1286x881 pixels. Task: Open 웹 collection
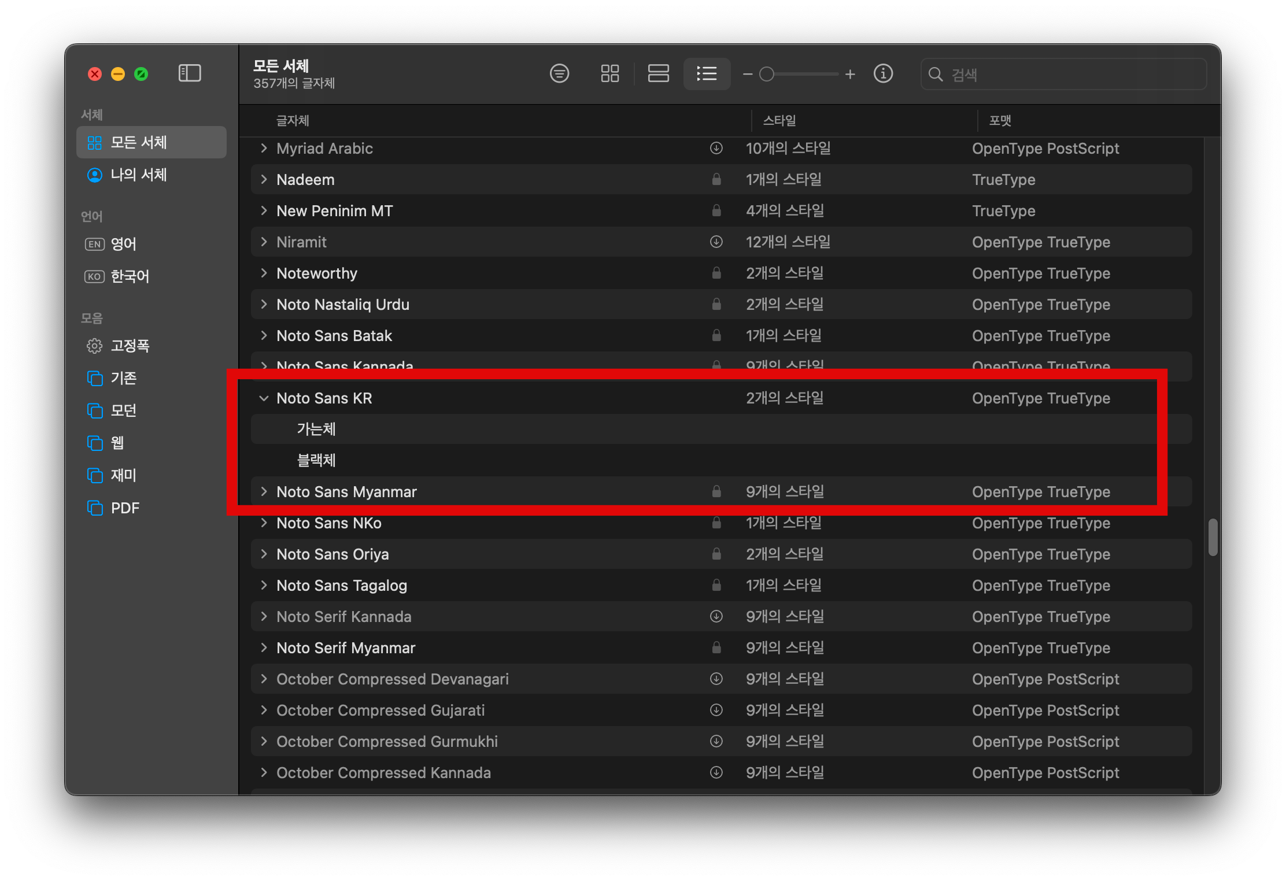[151, 443]
